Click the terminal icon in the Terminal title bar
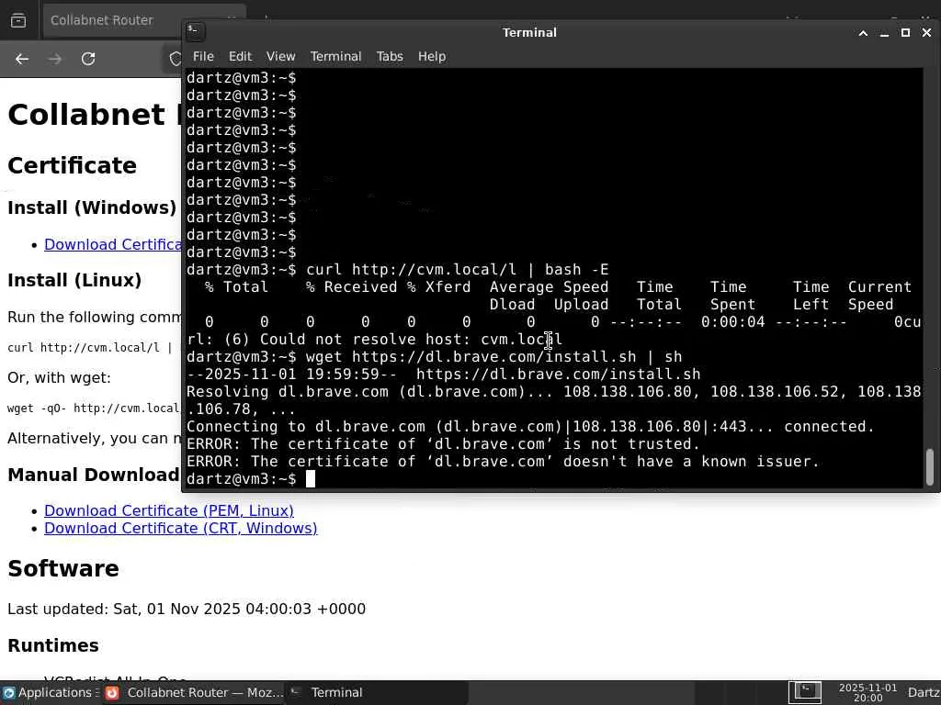 pyautogui.click(x=196, y=32)
